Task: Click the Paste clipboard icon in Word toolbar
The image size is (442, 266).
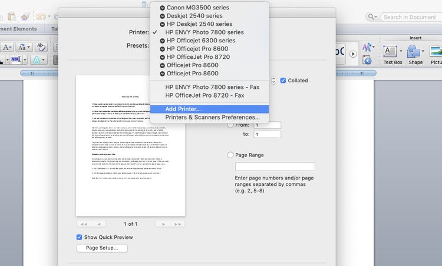Action: tap(12, 17)
